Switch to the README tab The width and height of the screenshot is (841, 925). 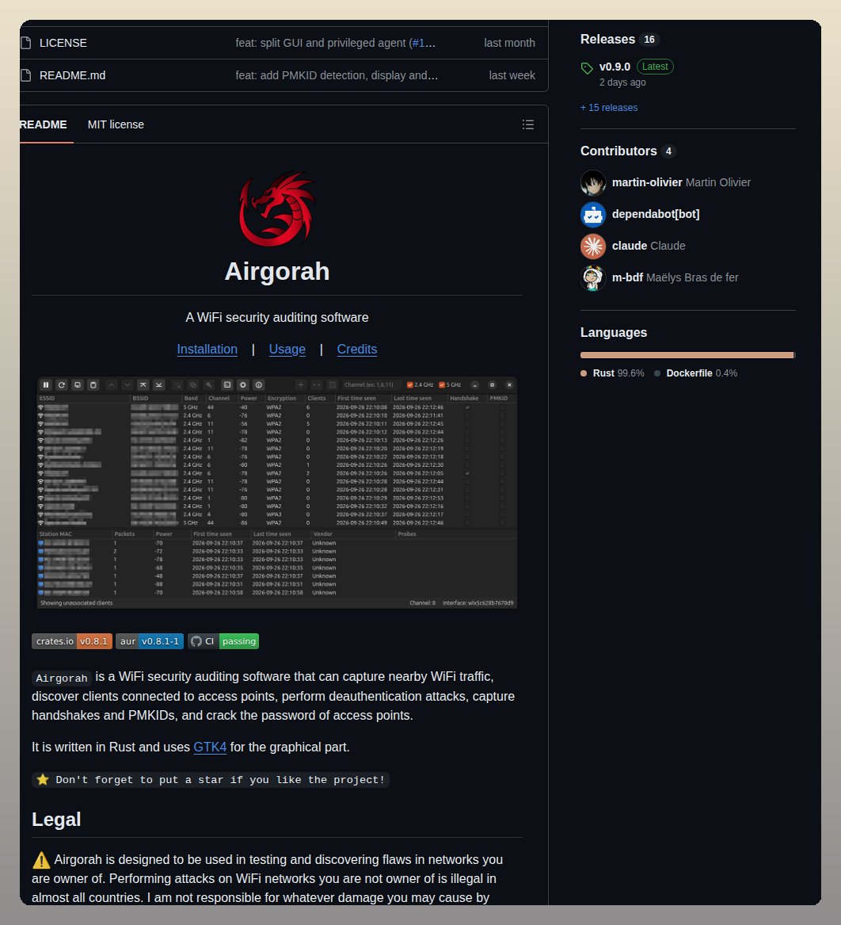click(44, 124)
